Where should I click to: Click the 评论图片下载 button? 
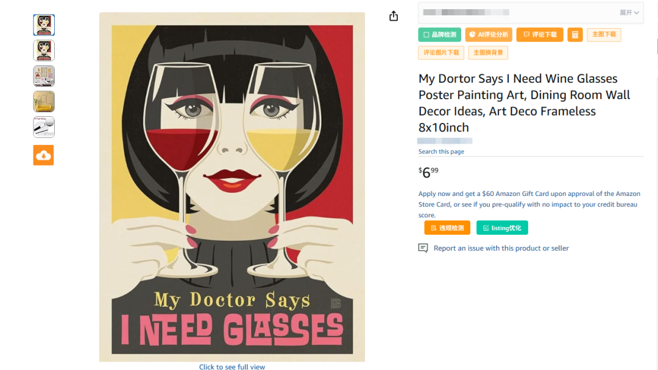click(x=441, y=53)
